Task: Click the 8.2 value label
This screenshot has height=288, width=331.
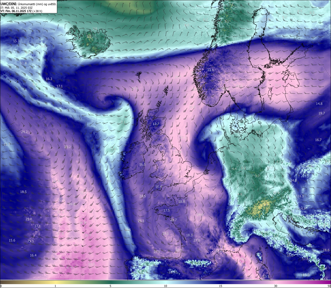Action: coord(243,168)
